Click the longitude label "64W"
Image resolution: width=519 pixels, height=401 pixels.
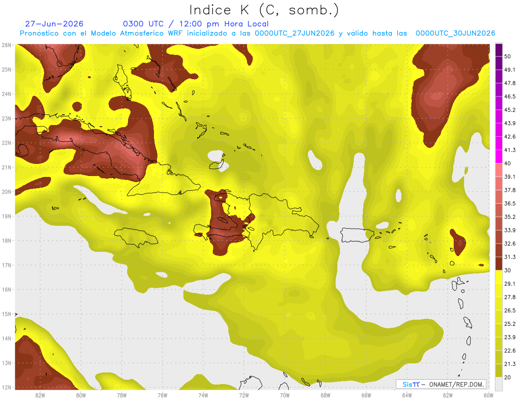point(407,395)
